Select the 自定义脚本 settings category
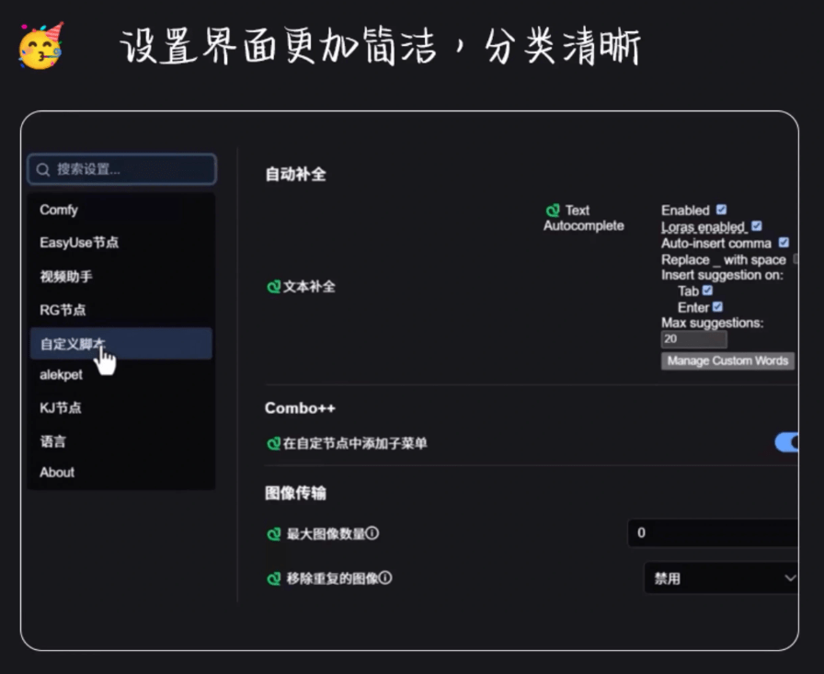 74,342
